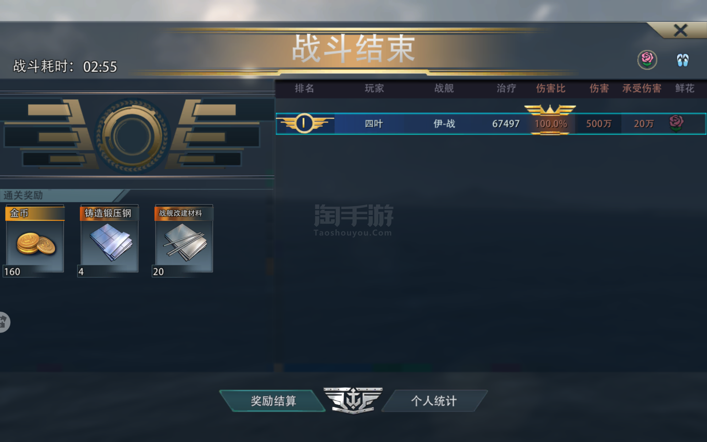Screen dimensions: 707x442
Task: Select the gold coins reward item
Action: (x=35, y=241)
